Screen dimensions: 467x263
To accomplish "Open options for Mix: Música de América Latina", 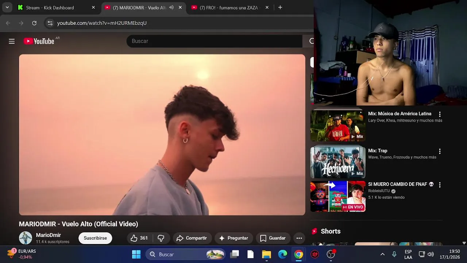I will tap(440, 114).
